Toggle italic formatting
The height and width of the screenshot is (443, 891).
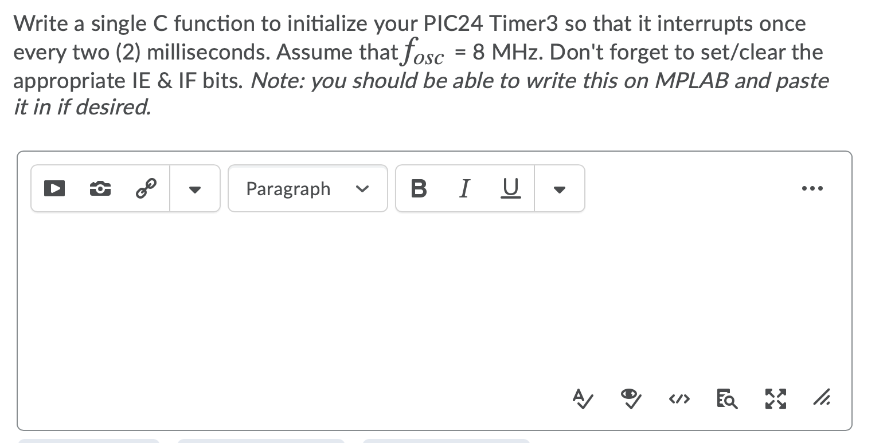[x=464, y=188]
